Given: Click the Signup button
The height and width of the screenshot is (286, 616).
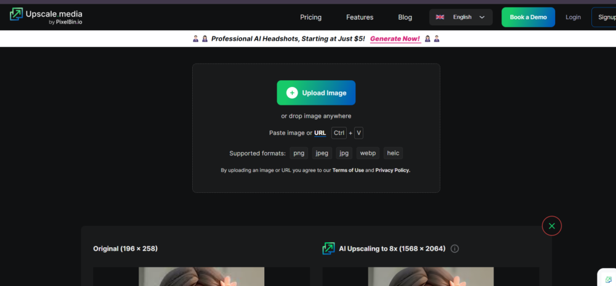Looking at the screenshot, I should pos(604,17).
